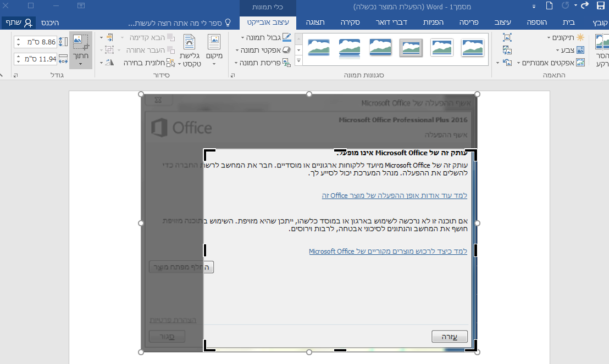Click the Change Picture icon
Screen dimensions: 609x364
click(507, 50)
